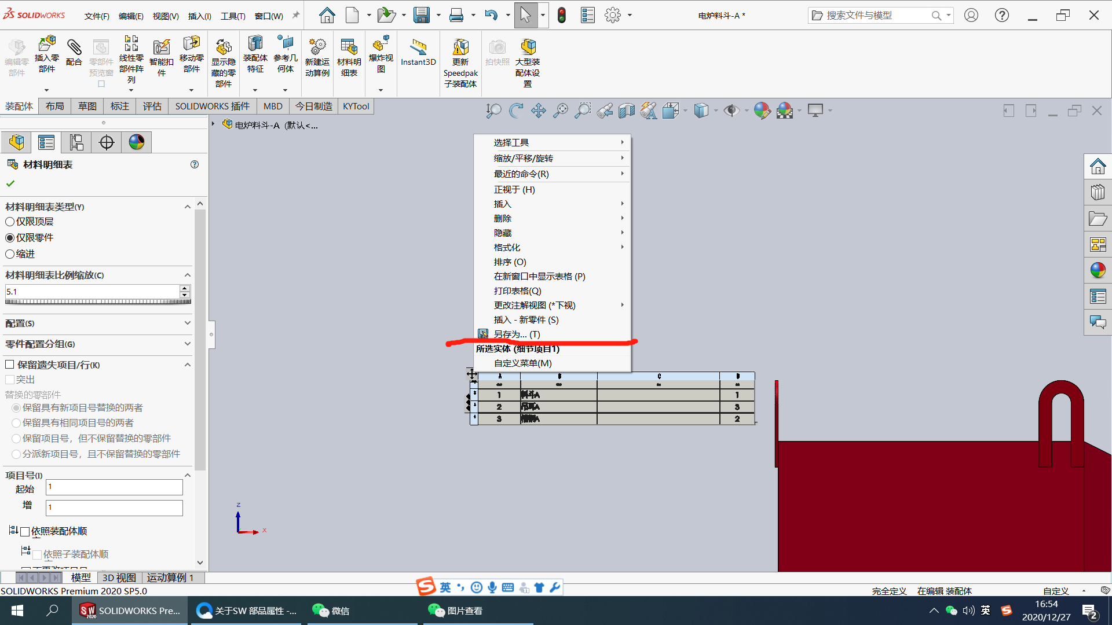Expand the 配置(S) section
The width and height of the screenshot is (1112, 625).
(187, 323)
